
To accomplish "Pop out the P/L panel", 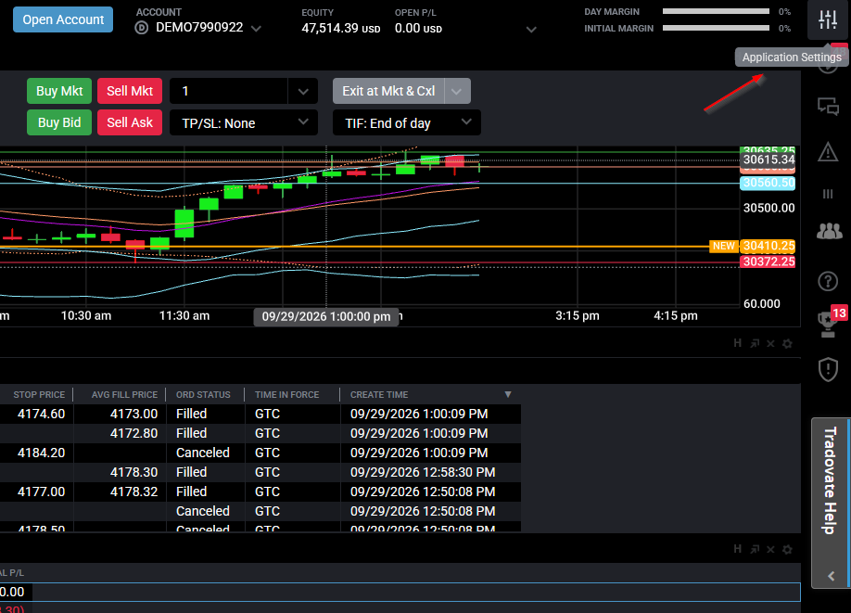I will click(x=755, y=549).
